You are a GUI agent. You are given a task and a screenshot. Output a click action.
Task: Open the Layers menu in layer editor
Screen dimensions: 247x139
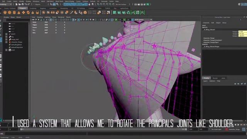[x=205, y=81]
